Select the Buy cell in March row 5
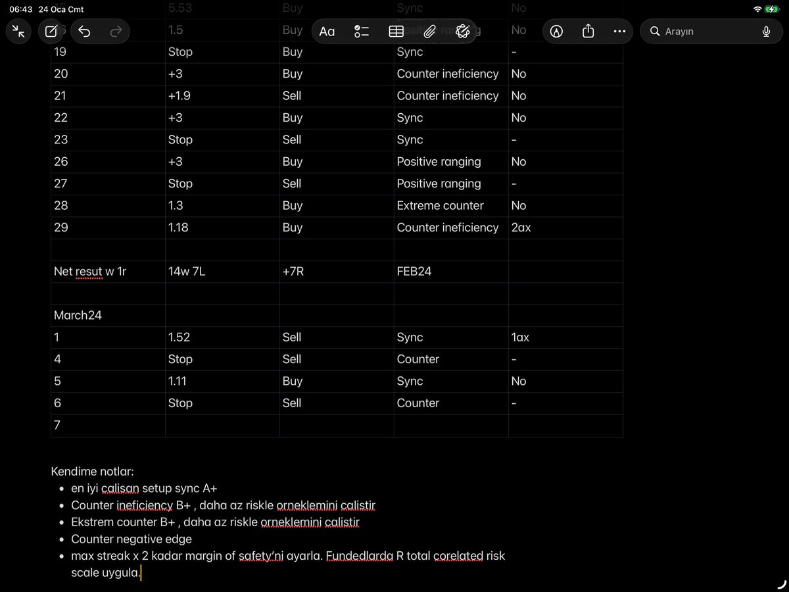This screenshot has width=789, height=592. [x=337, y=381]
